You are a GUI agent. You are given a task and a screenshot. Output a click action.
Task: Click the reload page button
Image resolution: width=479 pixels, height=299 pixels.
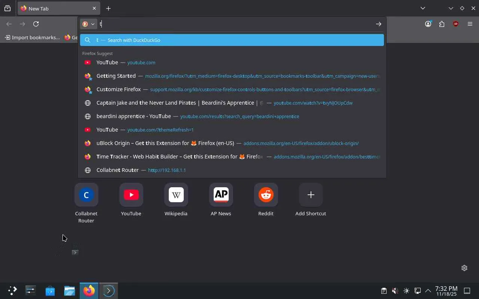coord(36,24)
